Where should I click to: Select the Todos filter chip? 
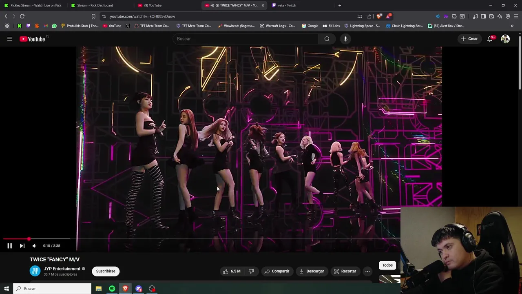click(387, 265)
